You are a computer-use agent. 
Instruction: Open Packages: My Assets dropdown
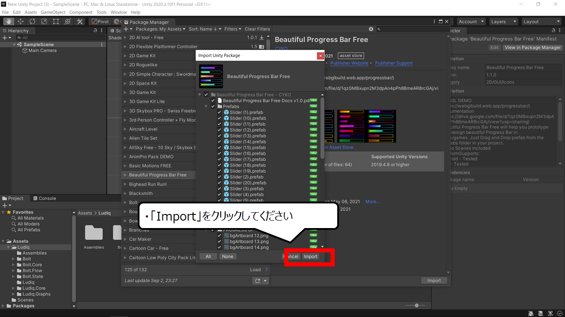click(161, 29)
